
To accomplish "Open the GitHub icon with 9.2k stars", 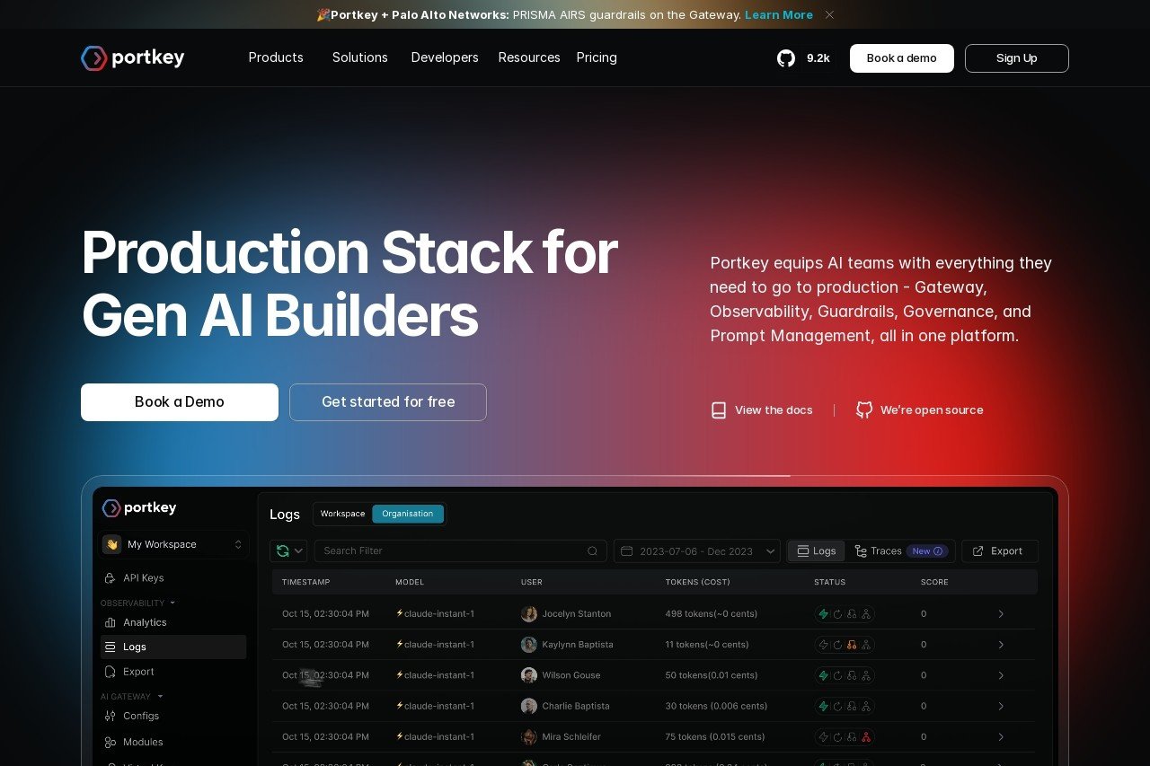I will (x=786, y=58).
